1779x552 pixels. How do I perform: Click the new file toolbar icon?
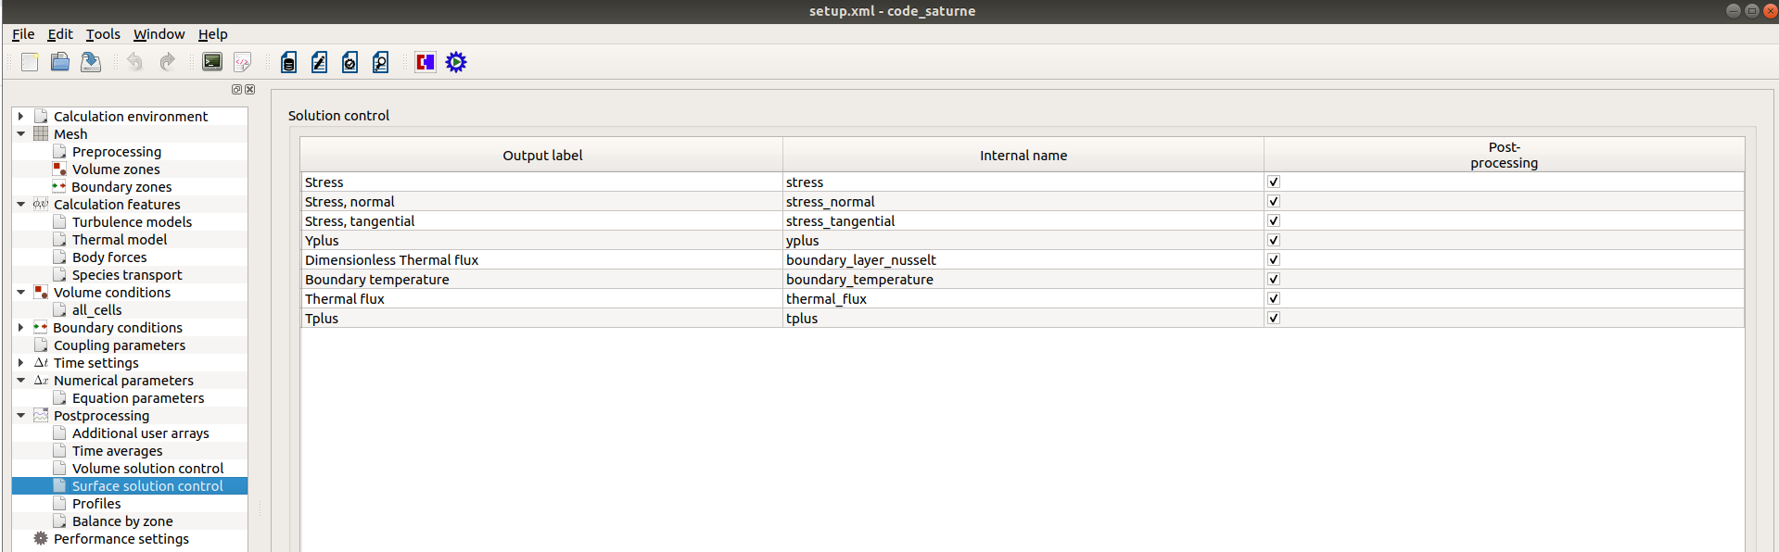pyautogui.click(x=30, y=62)
